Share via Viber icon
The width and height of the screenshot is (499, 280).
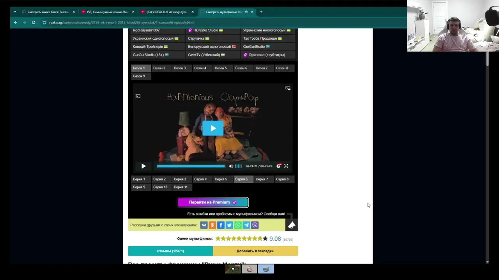(255, 225)
